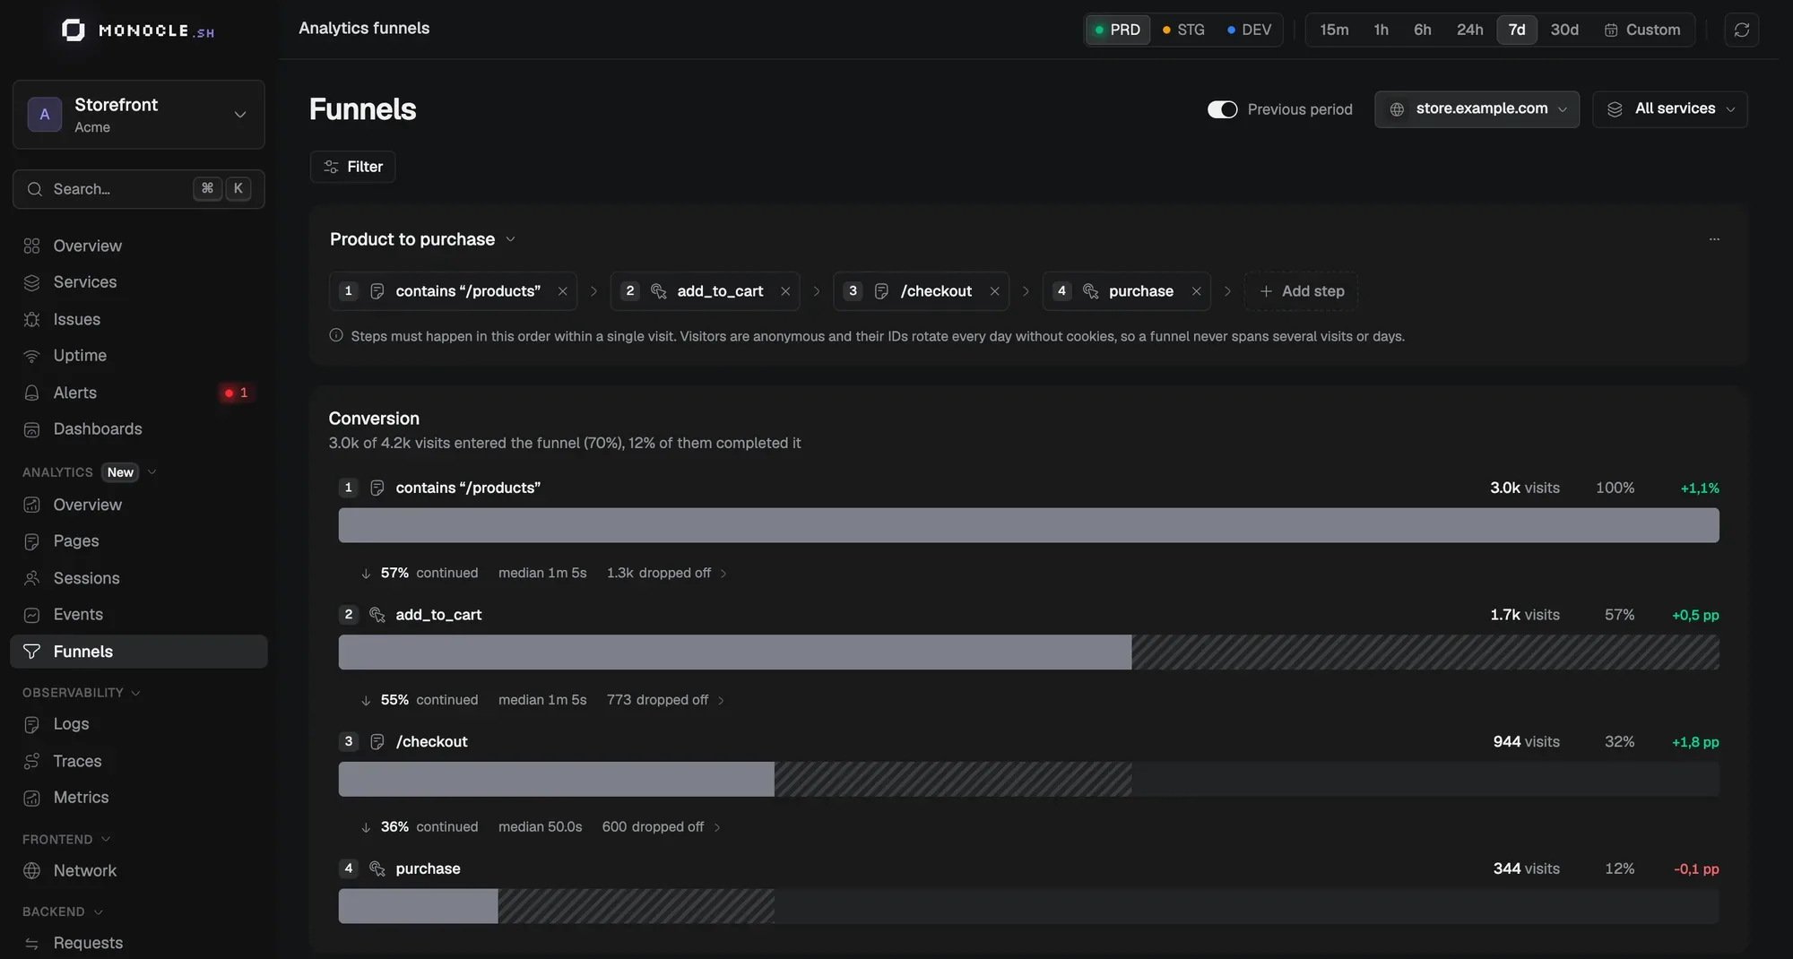Open Requests under Backend
The height and width of the screenshot is (959, 1793).
click(139, 943)
